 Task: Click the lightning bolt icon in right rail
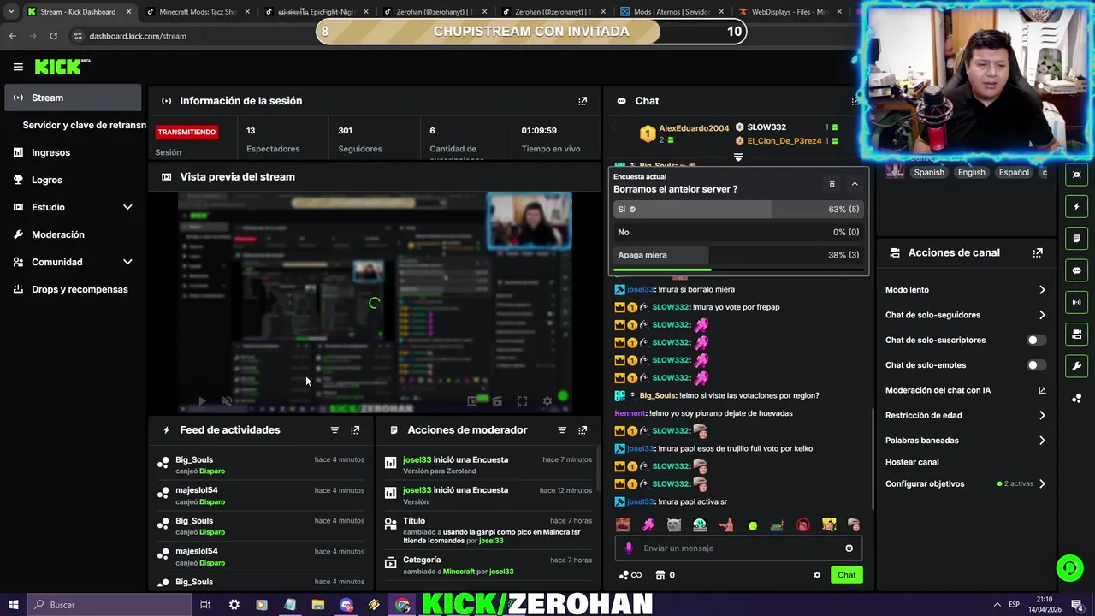click(1077, 206)
